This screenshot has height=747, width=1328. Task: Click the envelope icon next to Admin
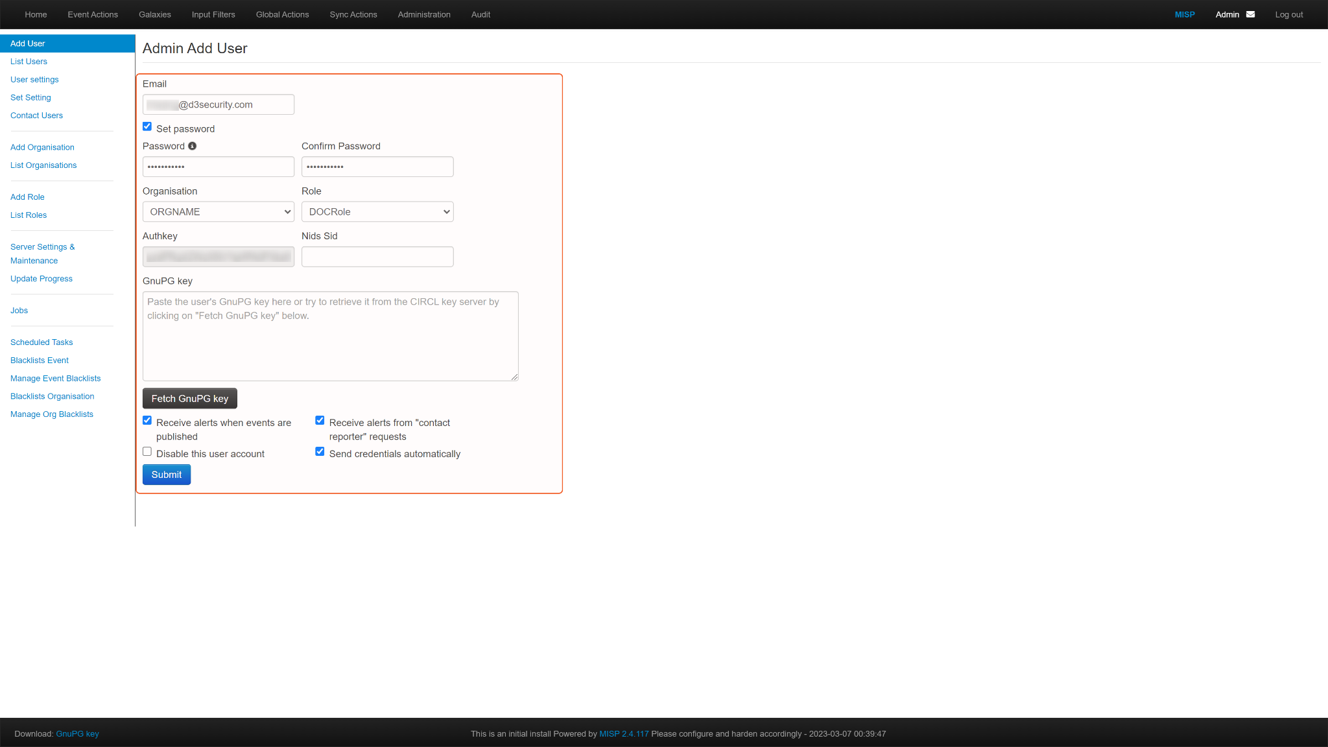1250,14
